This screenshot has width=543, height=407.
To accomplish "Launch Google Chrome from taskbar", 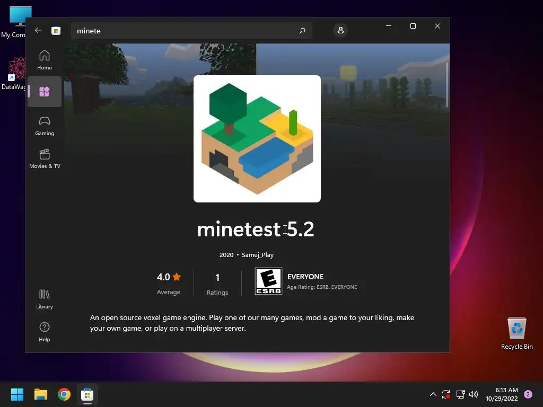I will click(x=64, y=394).
